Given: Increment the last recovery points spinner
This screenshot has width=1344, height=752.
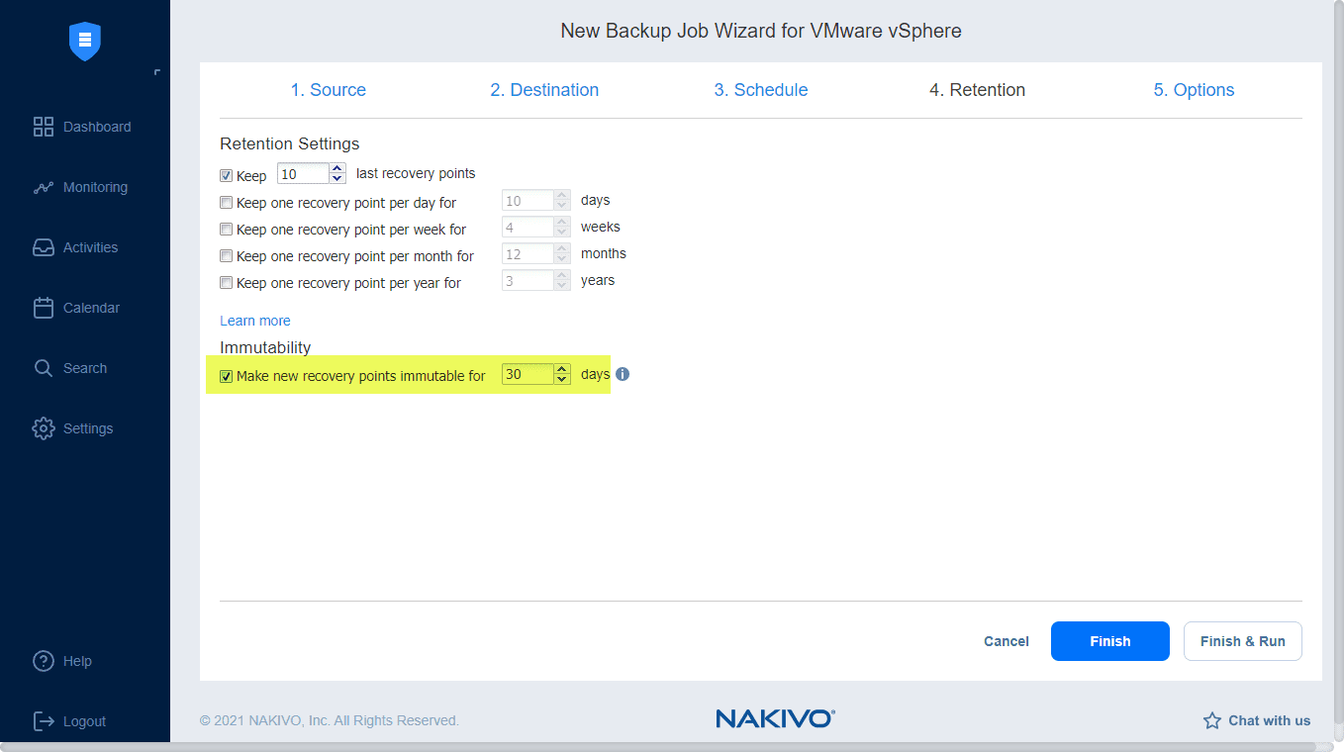Looking at the screenshot, I should point(336,168).
